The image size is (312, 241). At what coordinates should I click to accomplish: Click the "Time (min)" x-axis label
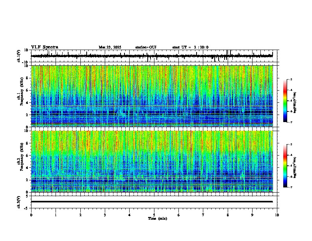(x=158, y=219)
